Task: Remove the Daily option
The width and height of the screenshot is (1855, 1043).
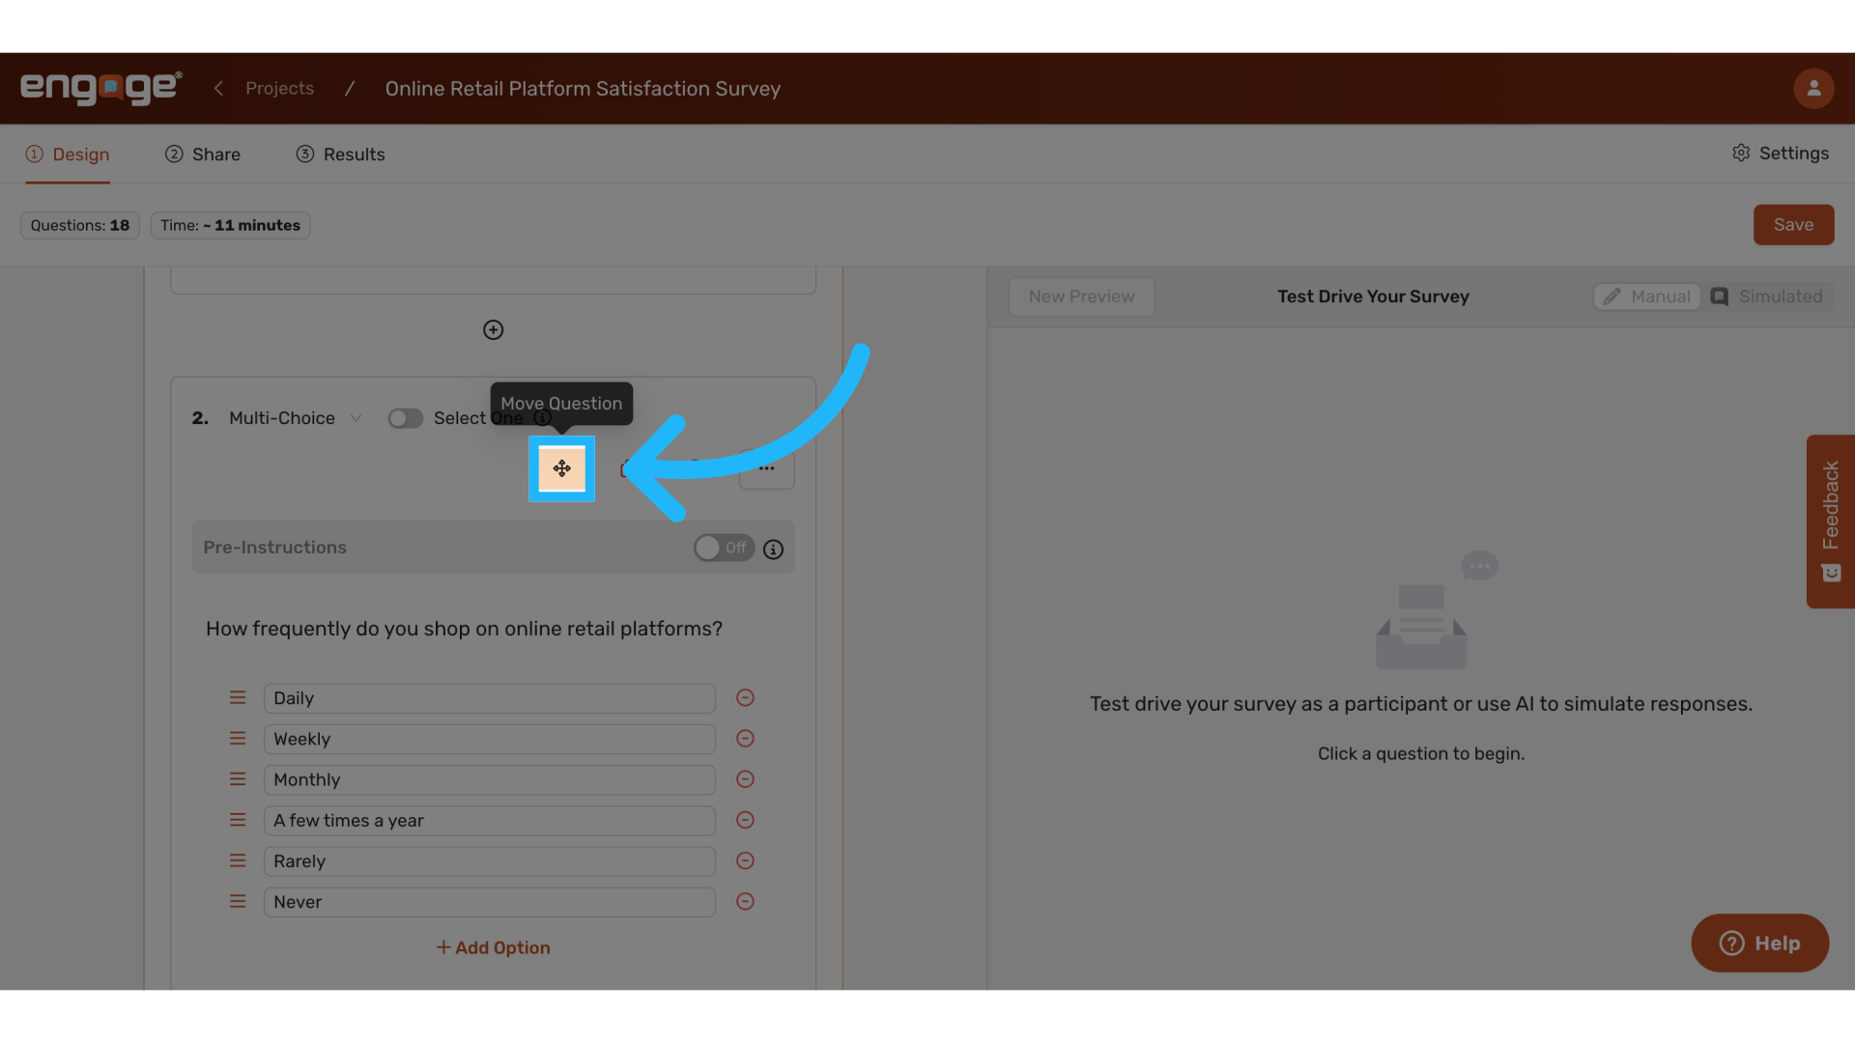Action: point(745,698)
